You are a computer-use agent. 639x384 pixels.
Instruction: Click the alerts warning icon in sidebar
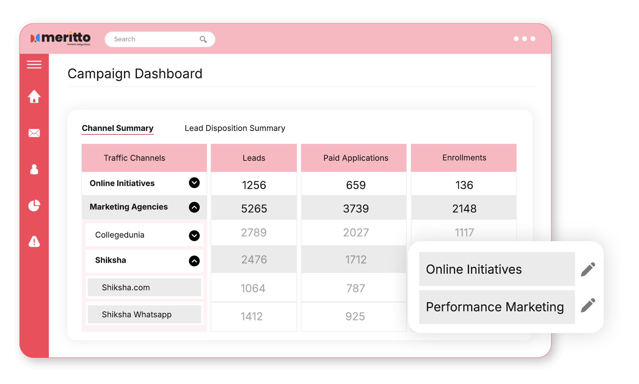(x=34, y=242)
